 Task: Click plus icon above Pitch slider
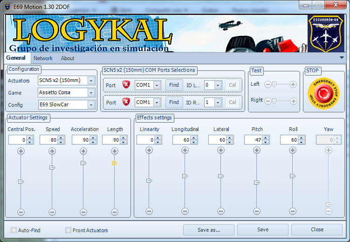[257, 150]
